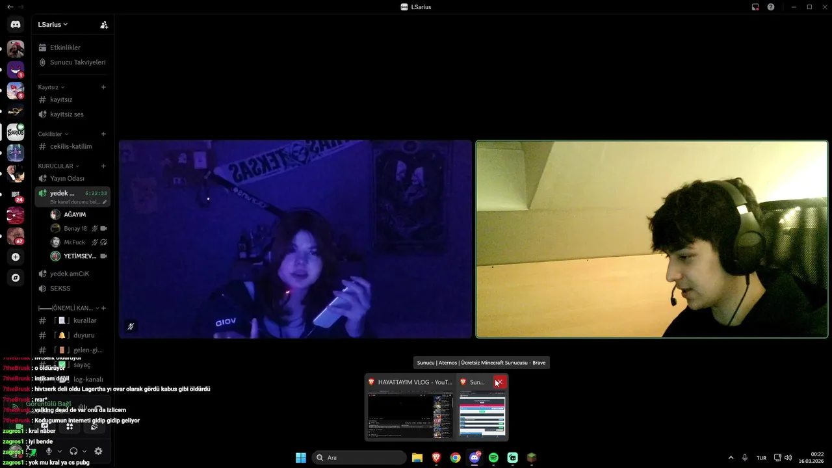Add channel to Cekilisler category
Image resolution: width=832 pixels, height=468 pixels.
[x=103, y=134]
